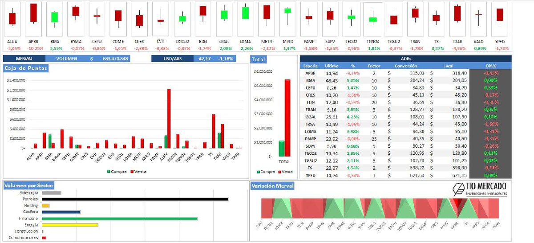Click the gray Siderurgia sector bar

click(x=51, y=193)
